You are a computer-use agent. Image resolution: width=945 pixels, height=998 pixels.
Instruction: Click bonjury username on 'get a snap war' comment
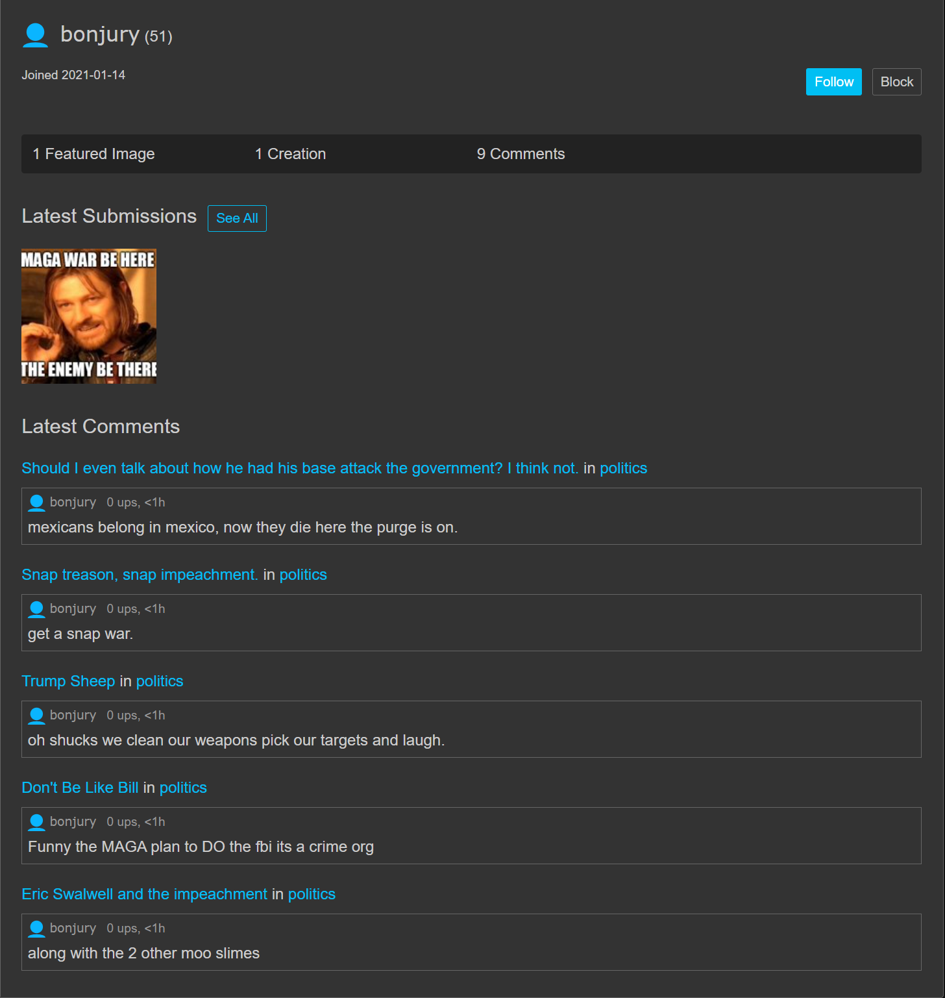[x=73, y=609]
